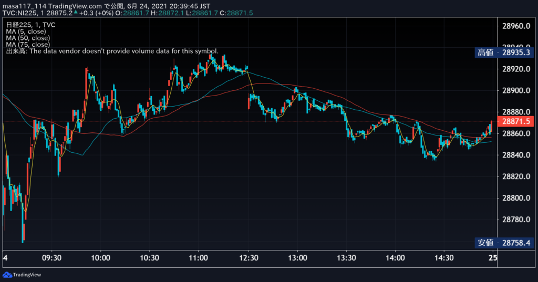The width and height of the screenshot is (538, 282).
Task: Click the 出来高 volume data notice
Action: click(112, 51)
